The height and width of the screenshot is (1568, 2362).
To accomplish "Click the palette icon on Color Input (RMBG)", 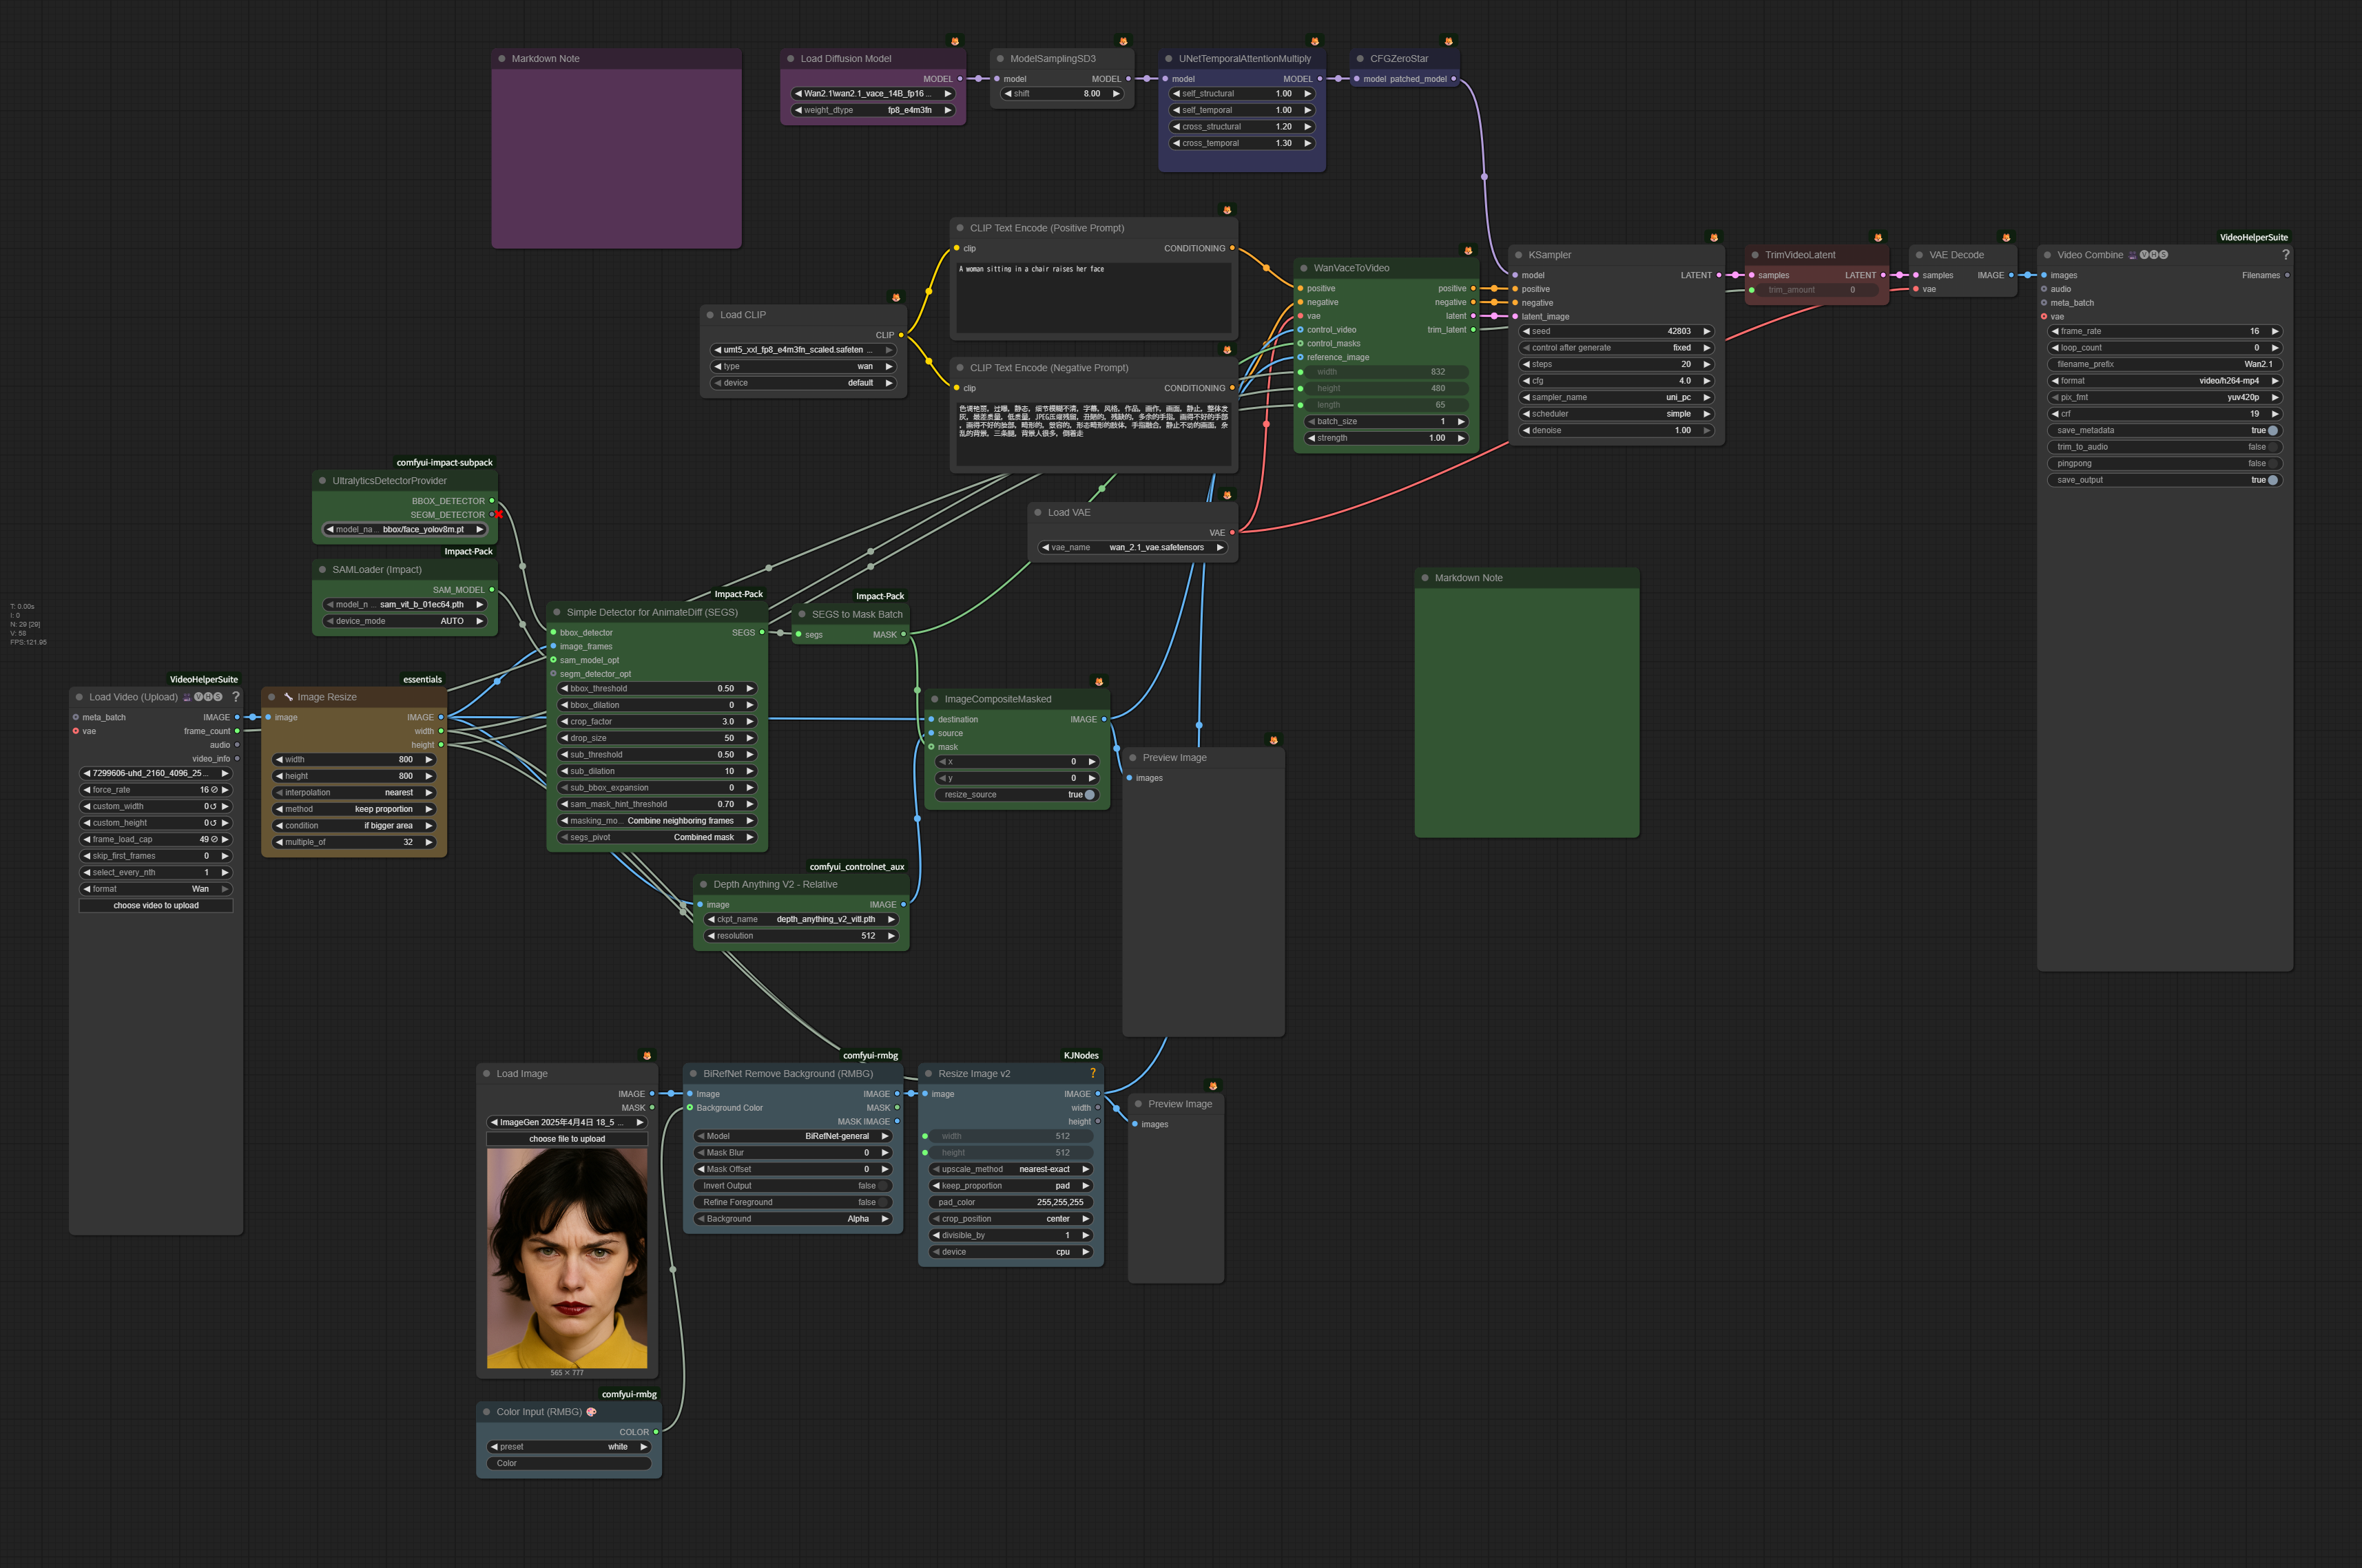I will (591, 1412).
